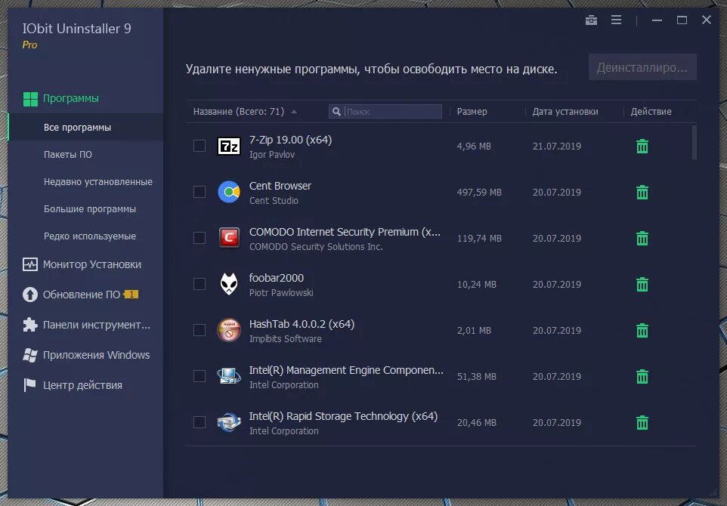Click the Программы grid icon
The image size is (727, 506).
(30, 99)
